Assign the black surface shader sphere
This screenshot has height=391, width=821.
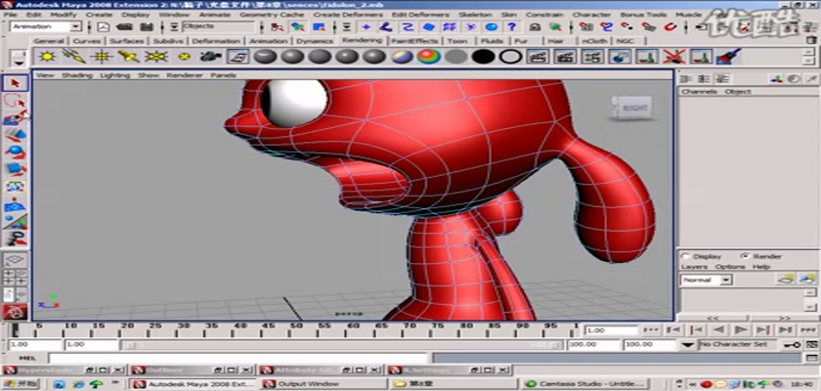[483, 56]
